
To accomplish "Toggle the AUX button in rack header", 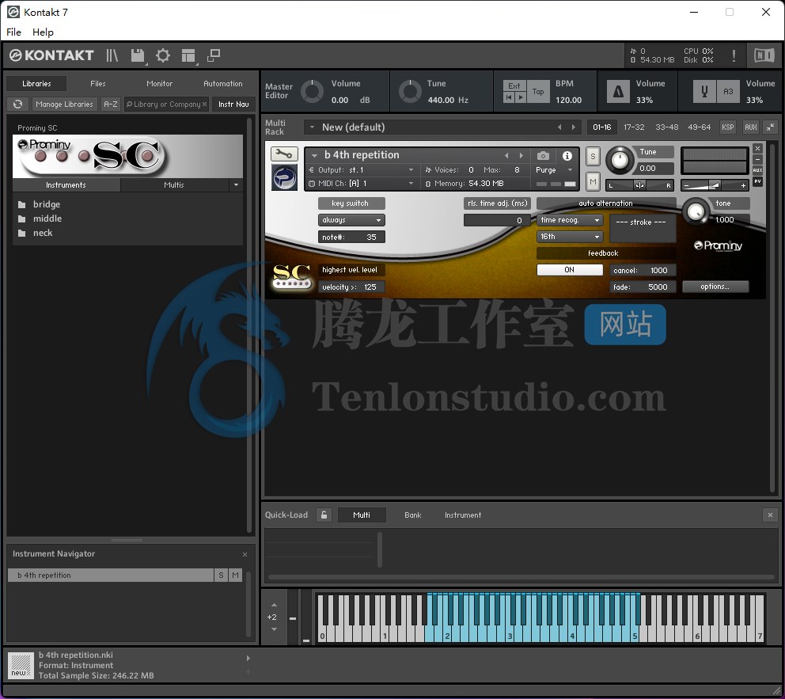I will [750, 127].
